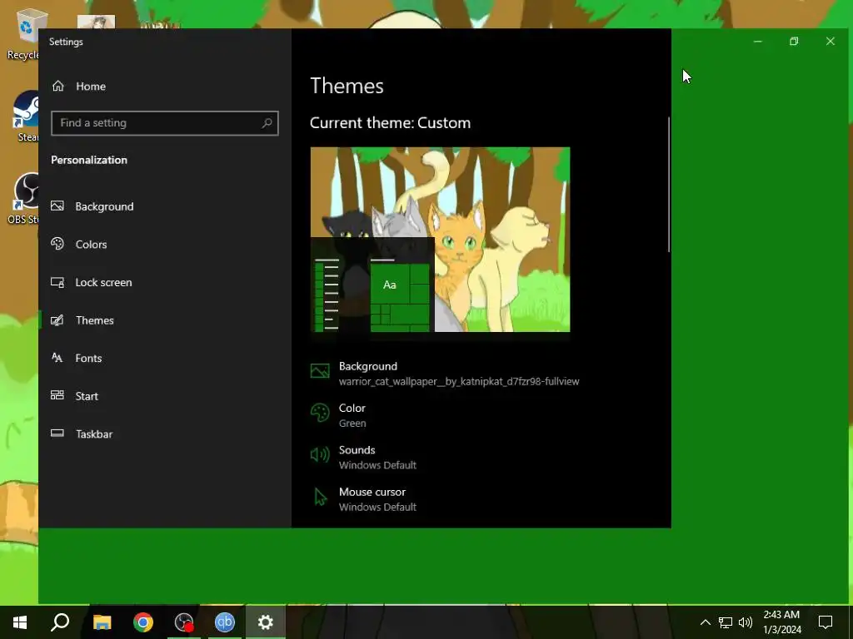Click the Sounds speaker icon in Themes
Viewport: 853px width, 639px height.
320,455
